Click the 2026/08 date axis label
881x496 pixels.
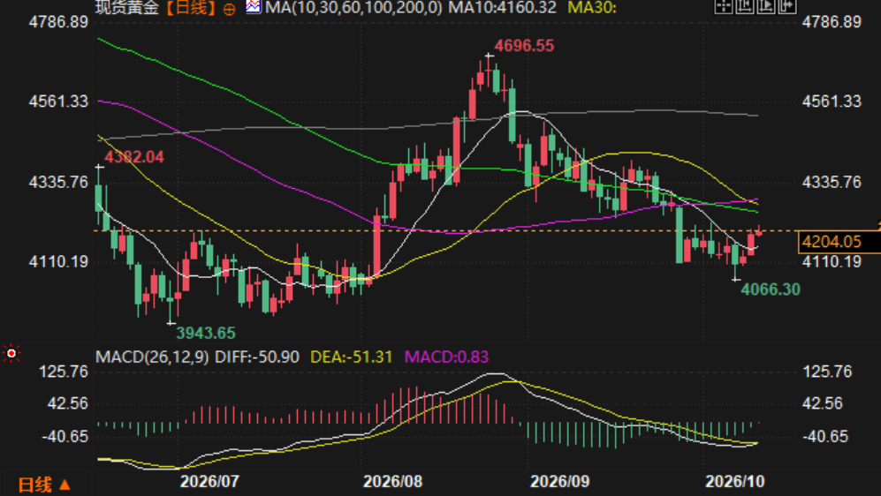pos(392,481)
